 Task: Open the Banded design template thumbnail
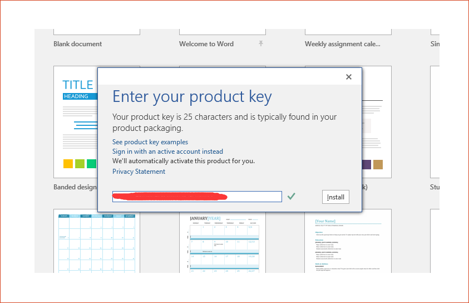tap(76, 123)
